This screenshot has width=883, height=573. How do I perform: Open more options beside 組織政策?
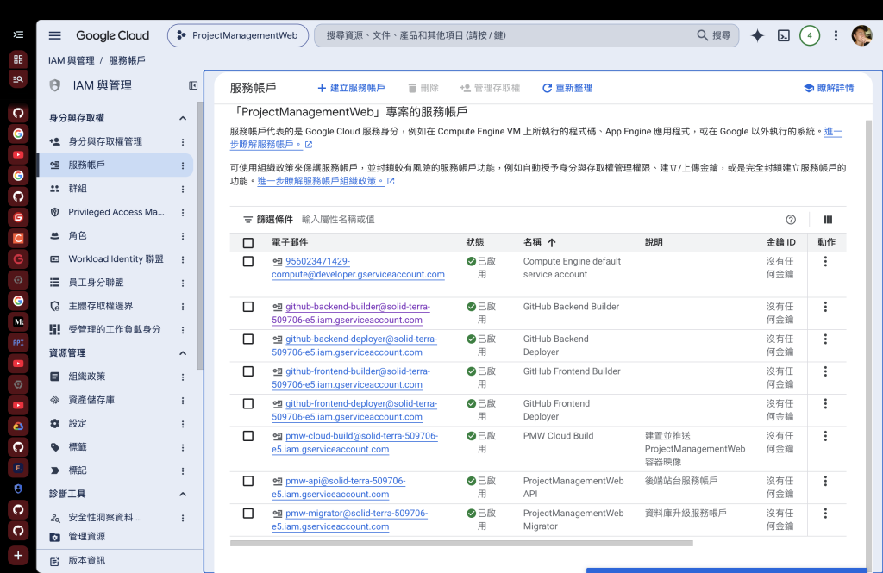pyautogui.click(x=183, y=377)
